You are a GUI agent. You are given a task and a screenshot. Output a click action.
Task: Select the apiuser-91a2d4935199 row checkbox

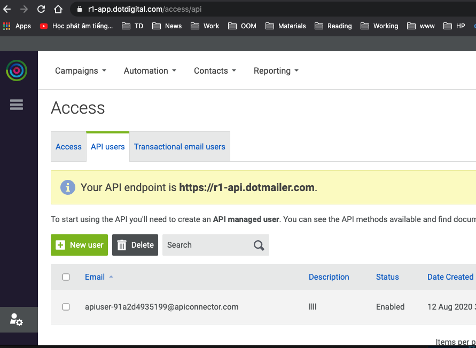[66, 307]
